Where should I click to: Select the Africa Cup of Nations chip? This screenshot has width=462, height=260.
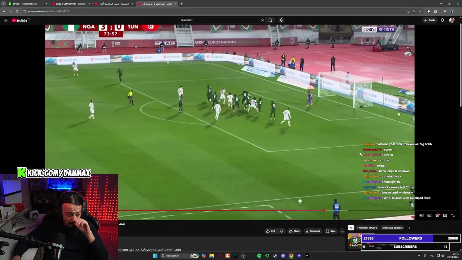coord(393,228)
